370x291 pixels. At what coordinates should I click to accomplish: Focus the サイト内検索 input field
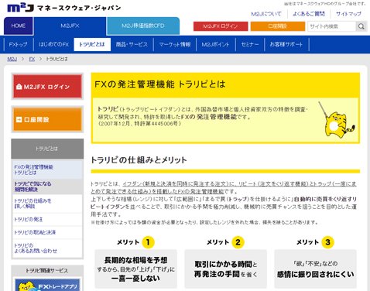pos(332,26)
